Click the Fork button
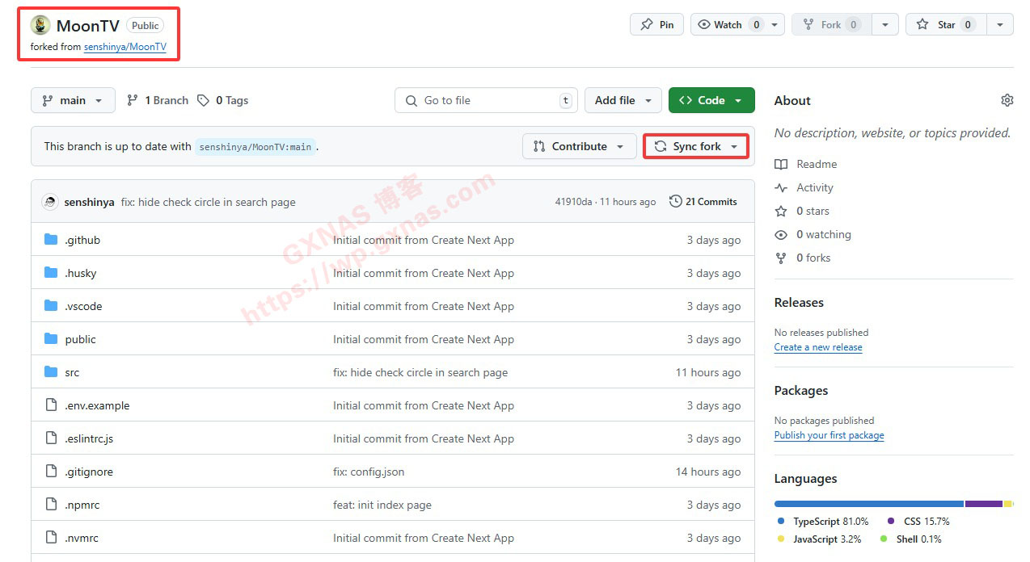1030x562 pixels. [831, 24]
